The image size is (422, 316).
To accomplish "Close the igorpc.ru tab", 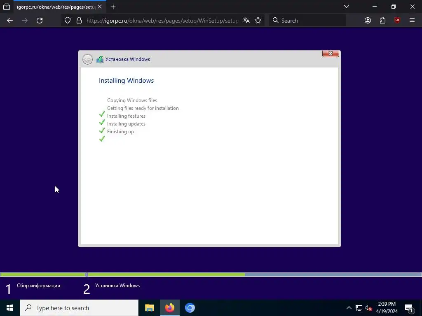I will (100, 7).
